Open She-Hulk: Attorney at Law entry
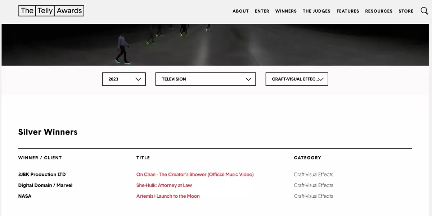This screenshot has height=216, width=432. [164, 185]
